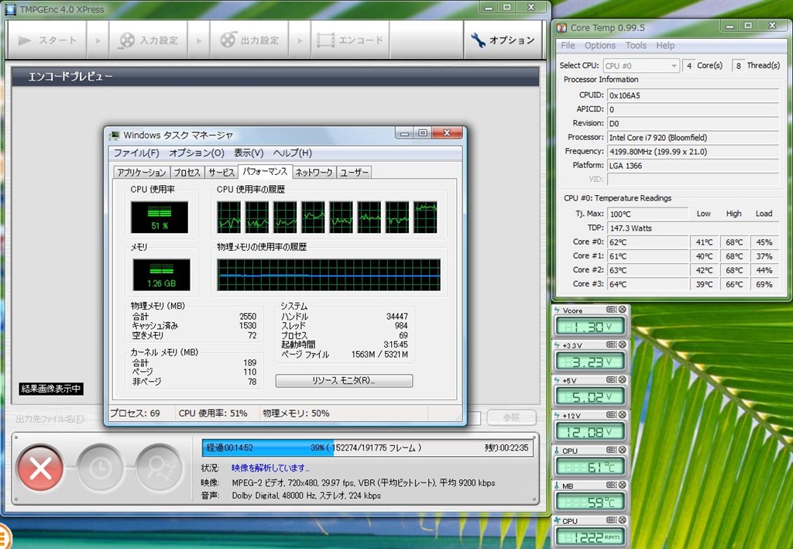This screenshot has width=793, height=549.
Task: Switch to ユーザー tab
Action: click(354, 173)
